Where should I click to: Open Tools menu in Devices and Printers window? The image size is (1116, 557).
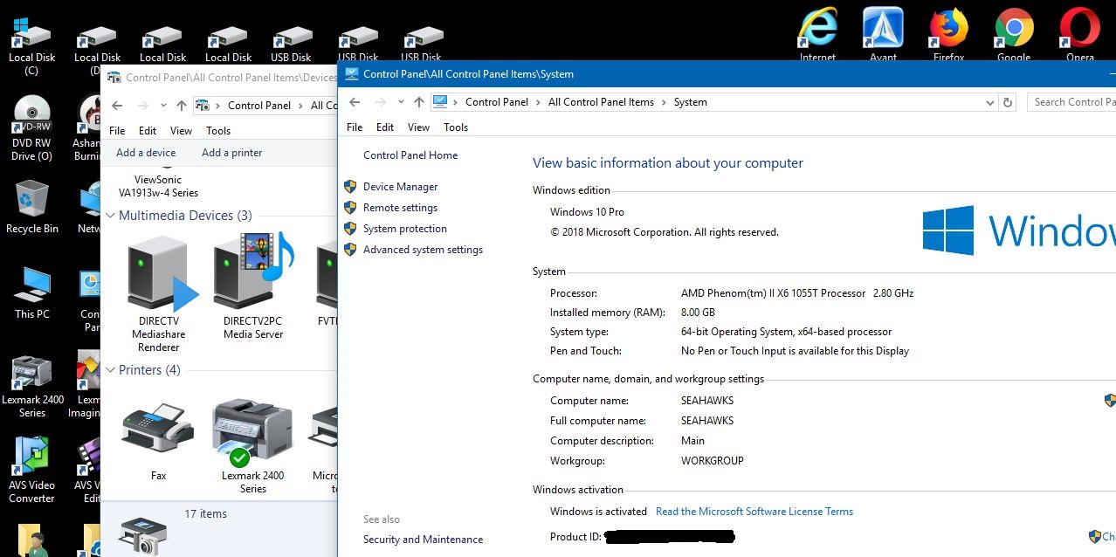[x=218, y=131]
